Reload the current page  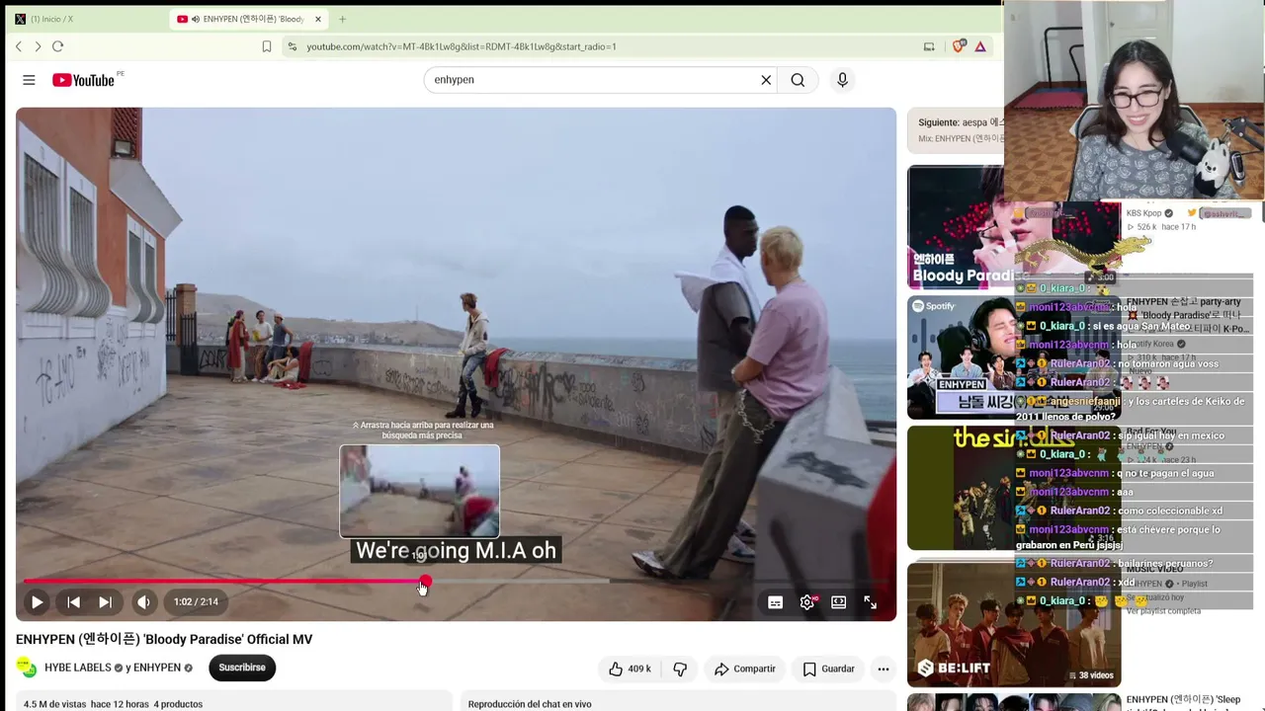point(57,46)
